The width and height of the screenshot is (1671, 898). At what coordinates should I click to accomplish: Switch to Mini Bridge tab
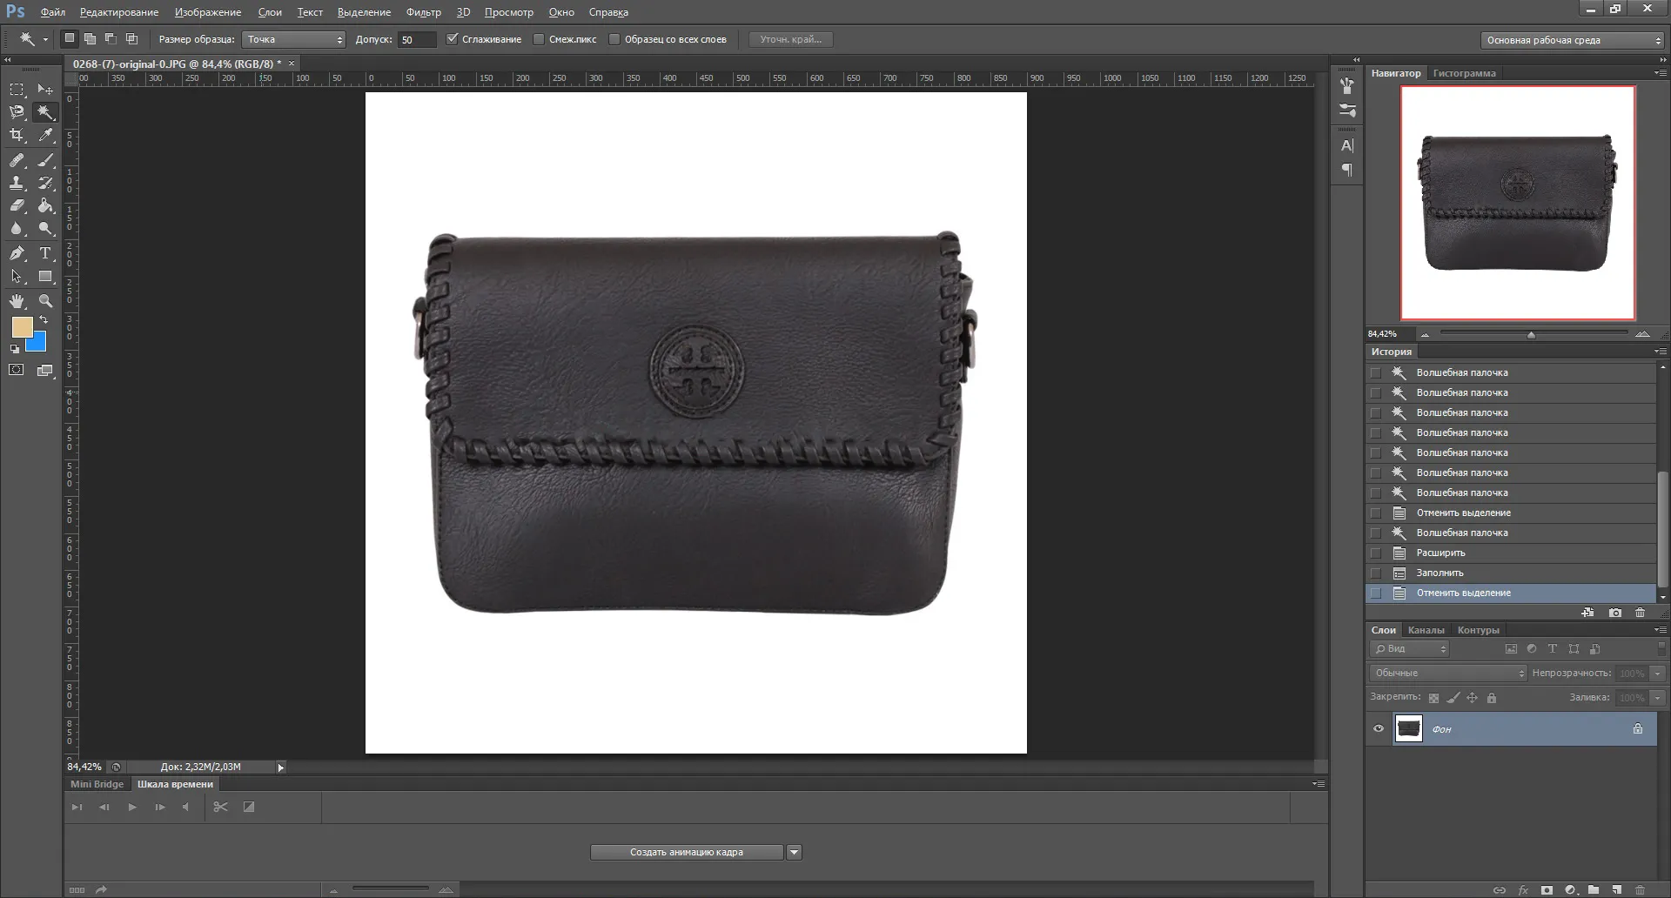click(97, 784)
